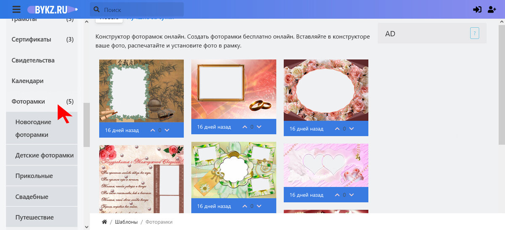Open the hamburger menu icon
This screenshot has height=230, width=505.
coord(16,9)
